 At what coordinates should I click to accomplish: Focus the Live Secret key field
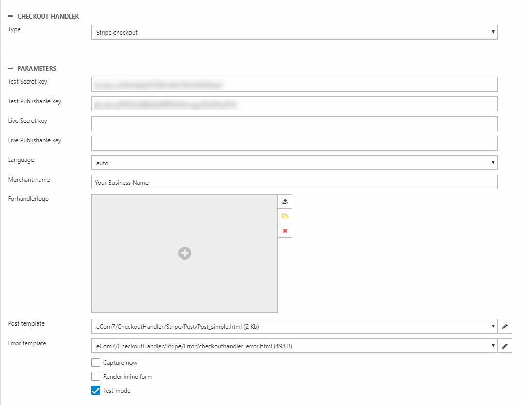click(294, 124)
